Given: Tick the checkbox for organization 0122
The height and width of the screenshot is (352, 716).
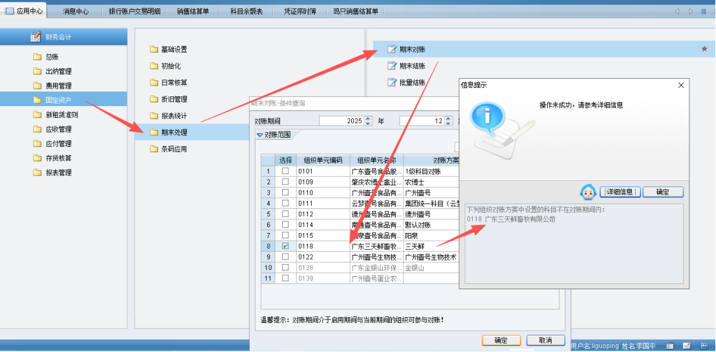Looking at the screenshot, I should (x=285, y=257).
